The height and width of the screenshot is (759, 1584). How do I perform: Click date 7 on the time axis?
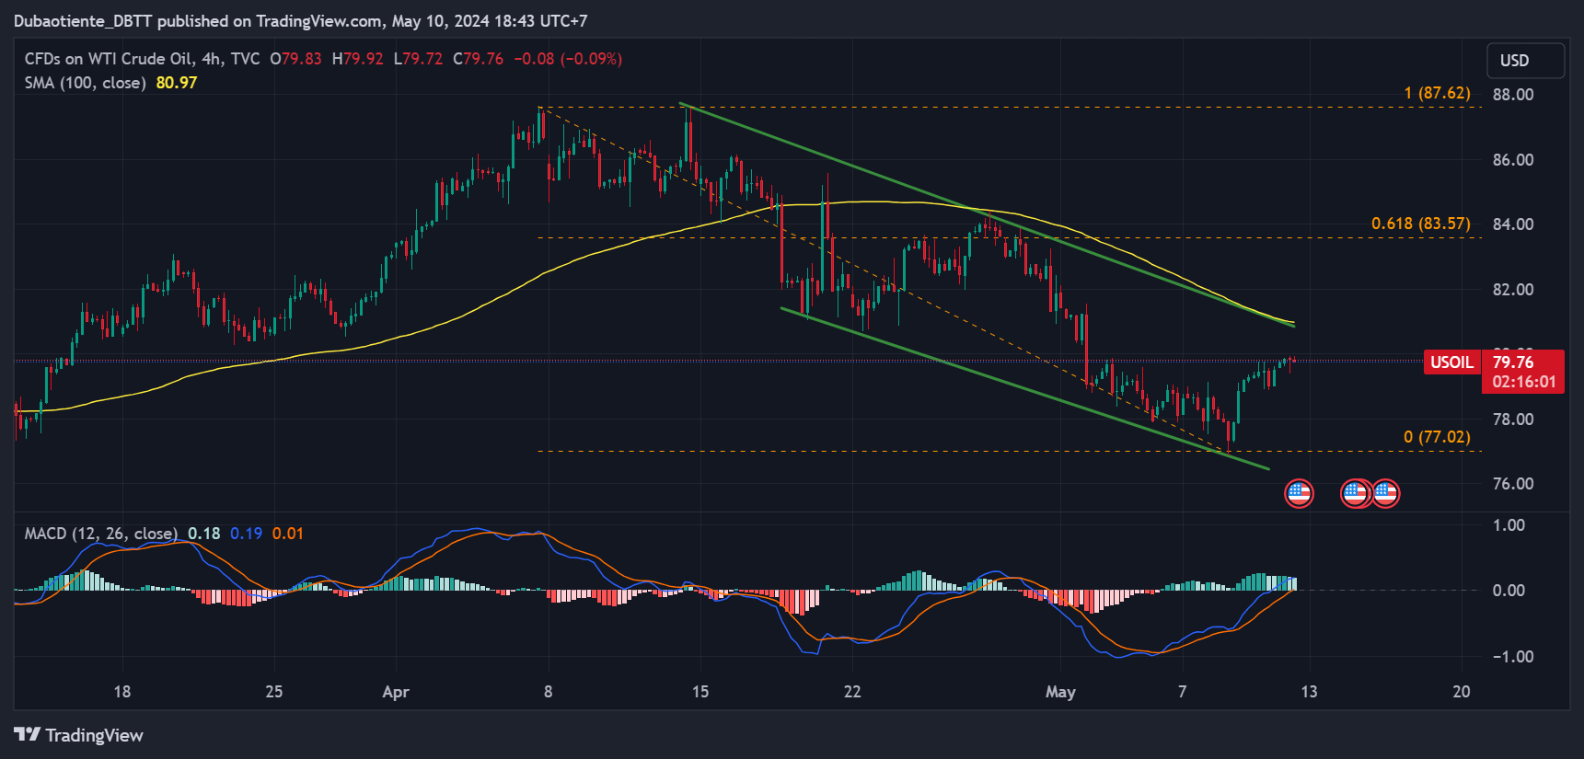tap(1183, 692)
